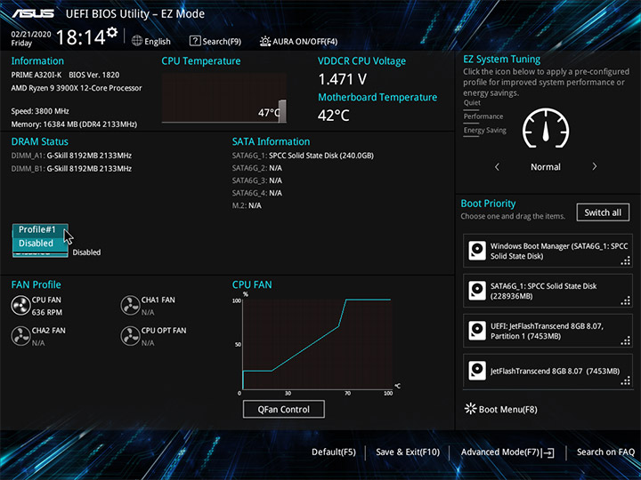Click the CPU FAN fan icon

(x=20, y=306)
